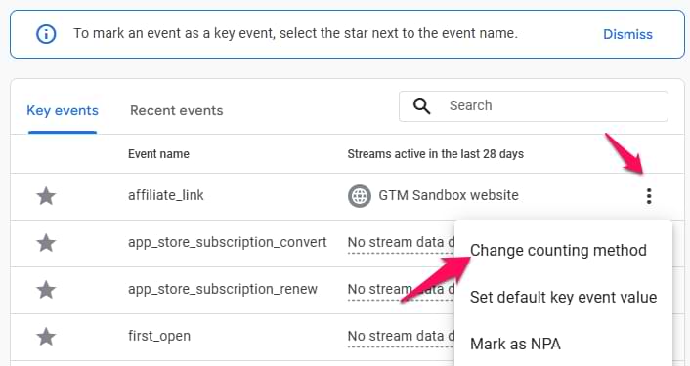Click Streams active in the last 28 days header
Viewport: 690px width, 366px height.
(435, 154)
